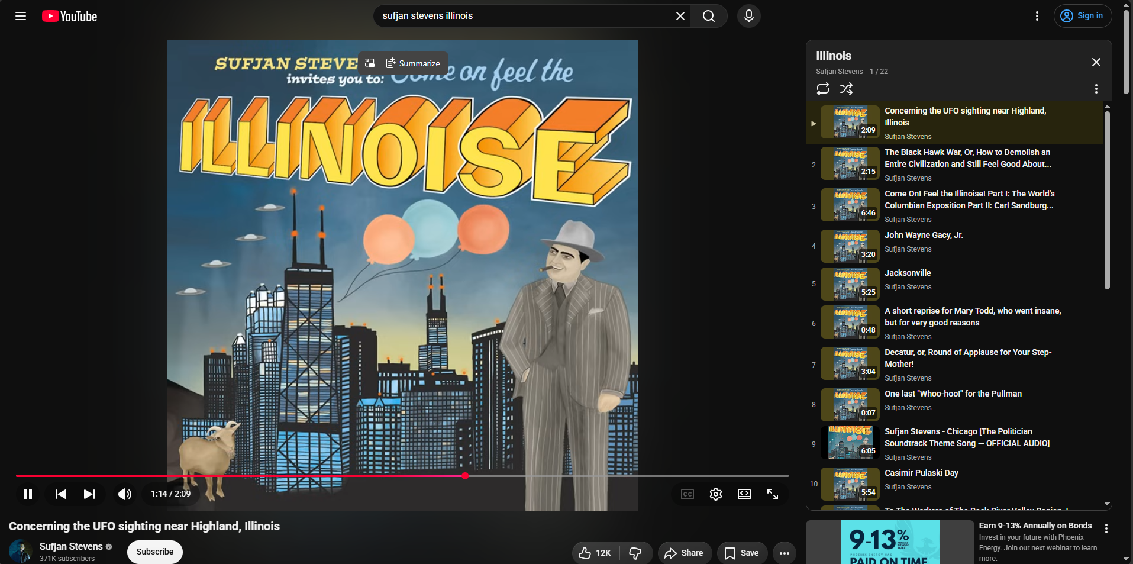Image resolution: width=1133 pixels, height=564 pixels.
Task: Play One last Whoo-hoo for the Pullman
Action: [954, 404]
